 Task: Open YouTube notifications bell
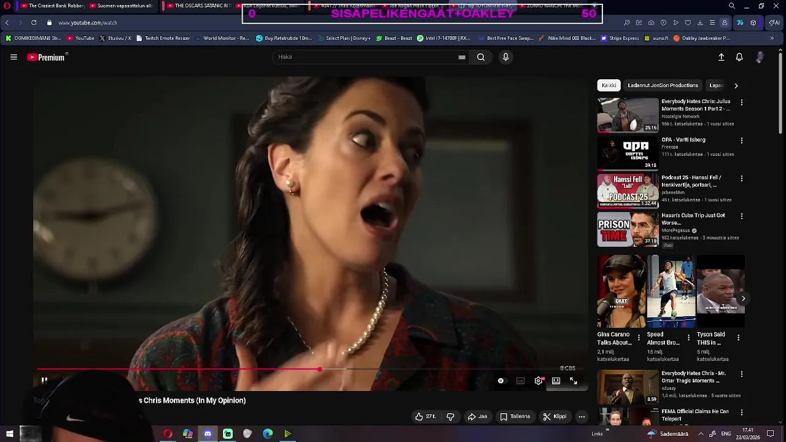[x=739, y=57]
